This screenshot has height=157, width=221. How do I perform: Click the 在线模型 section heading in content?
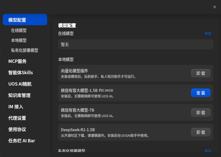pyautogui.click(x=66, y=34)
